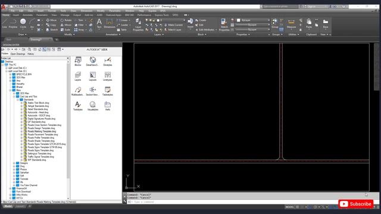Expand the Modify panel dropdown
The height and width of the screenshot is (214, 381).
tap(69, 34)
